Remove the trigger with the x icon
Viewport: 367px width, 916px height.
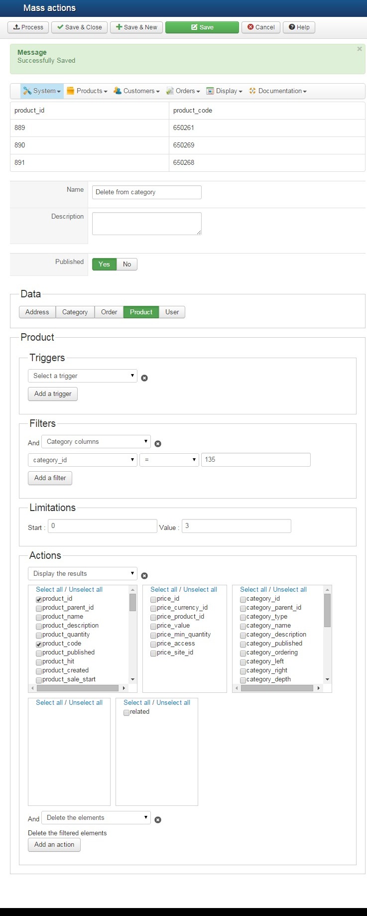[144, 378]
